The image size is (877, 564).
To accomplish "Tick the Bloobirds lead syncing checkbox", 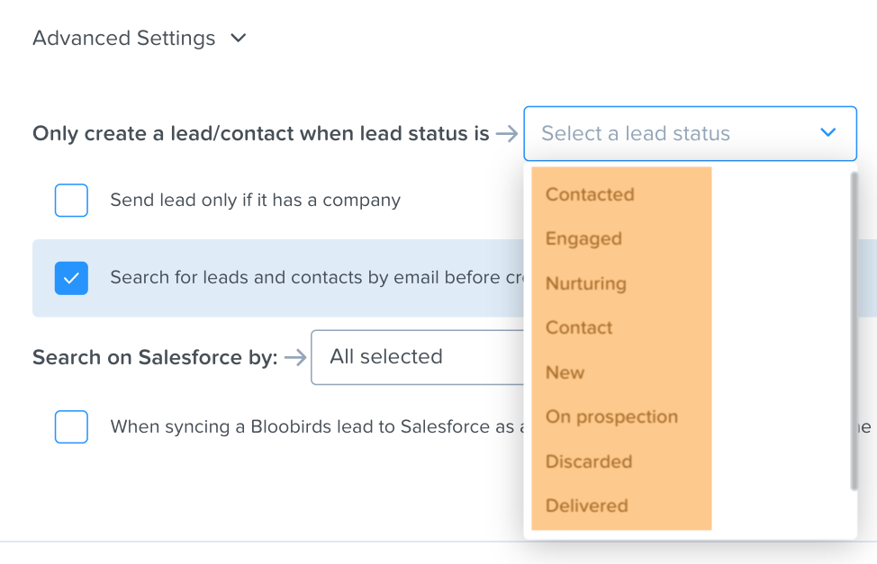I will (x=71, y=427).
